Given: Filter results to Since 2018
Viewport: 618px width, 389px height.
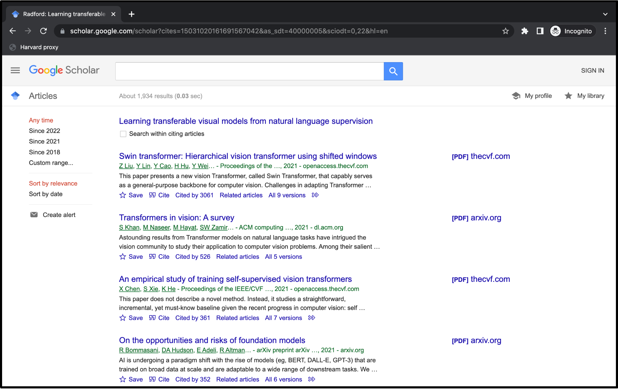Looking at the screenshot, I should click(44, 152).
